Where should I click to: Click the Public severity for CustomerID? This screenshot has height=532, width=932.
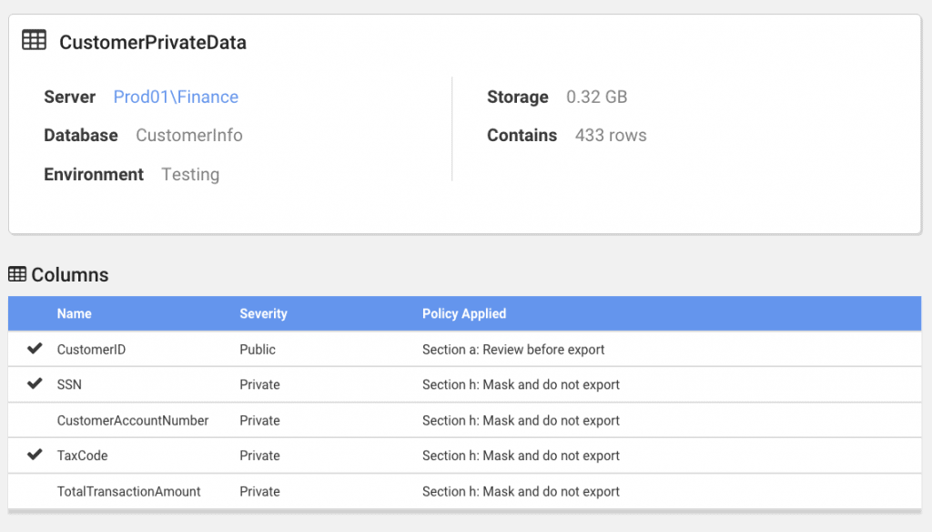pos(258,350)
